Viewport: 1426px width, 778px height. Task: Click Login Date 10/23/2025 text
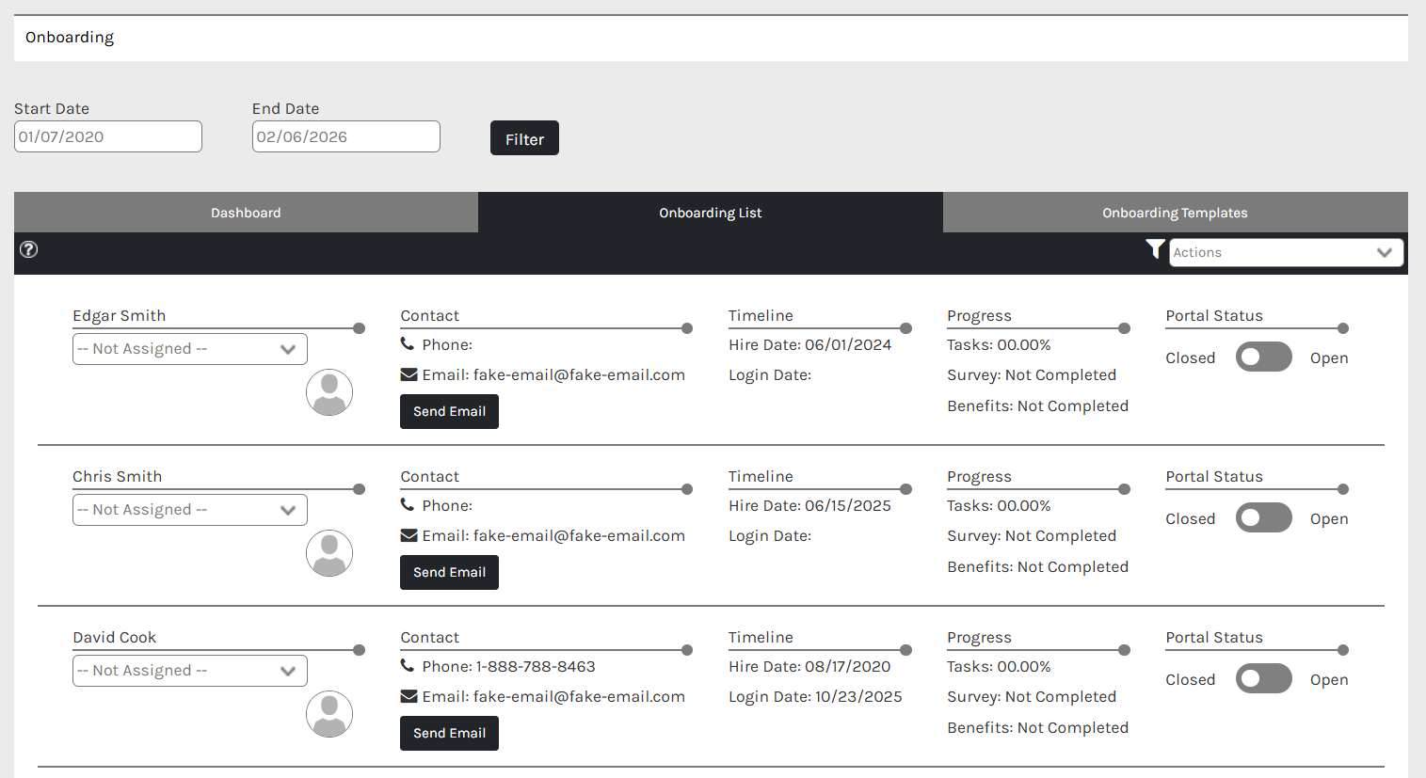coord(815,696)
